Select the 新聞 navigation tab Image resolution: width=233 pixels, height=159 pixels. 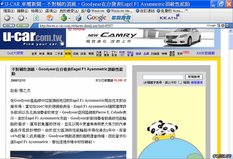coord(68,54)
